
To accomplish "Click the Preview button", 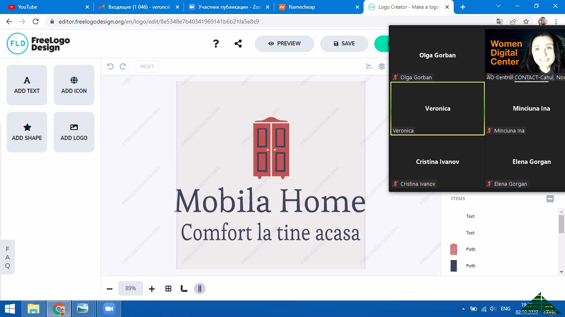I will coord(284,44).
